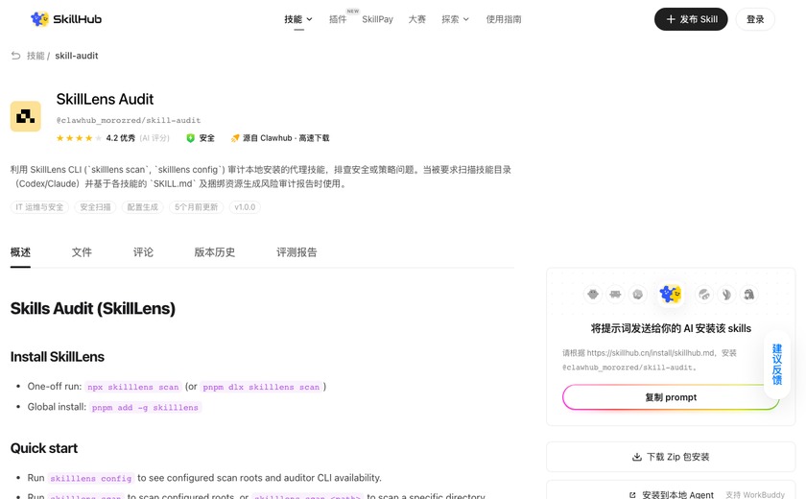Click the pnpm add -g skilllens snippet
Image resolution: width=806 pixels, height=499 pixels.
click(145, 407)
